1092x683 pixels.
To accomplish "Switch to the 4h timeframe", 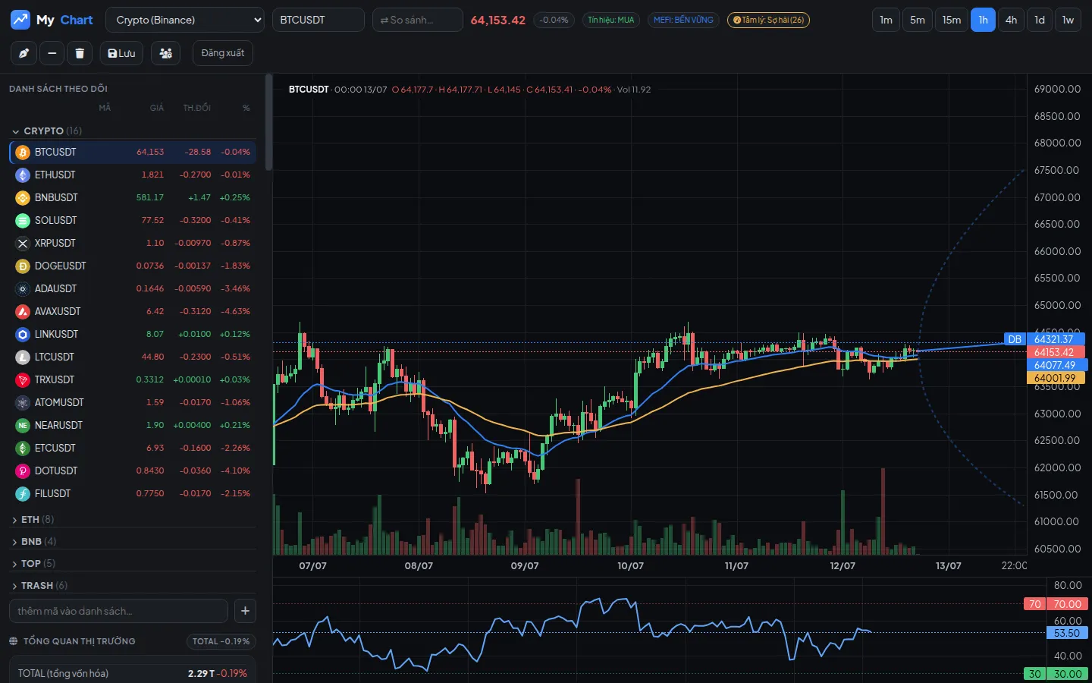I will point(1011,20).
